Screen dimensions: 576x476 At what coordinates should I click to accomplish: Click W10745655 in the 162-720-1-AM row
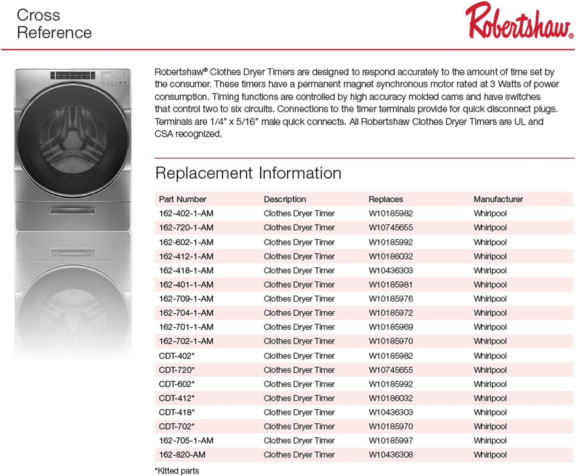[x=391, y=228]
